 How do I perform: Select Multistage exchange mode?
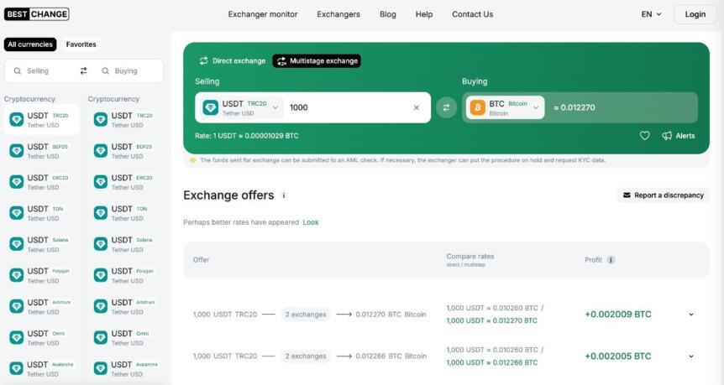click(317, 61)
